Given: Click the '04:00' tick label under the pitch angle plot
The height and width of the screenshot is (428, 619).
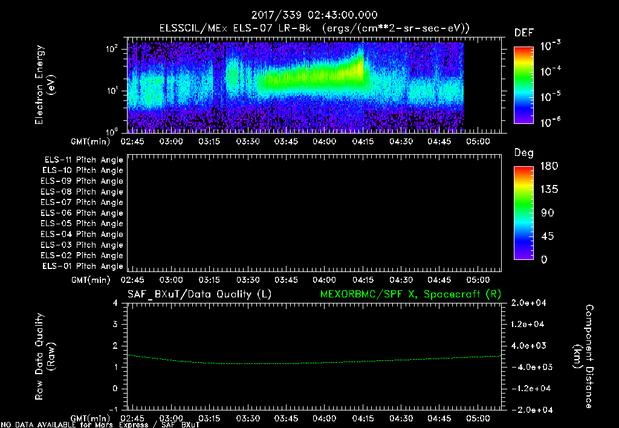Looking at the screenshot, I should click(x=325, y=280).
